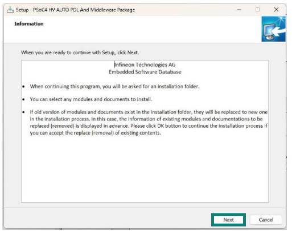Click the Next button
Screen dimensions: 292x231
[228, 220]
